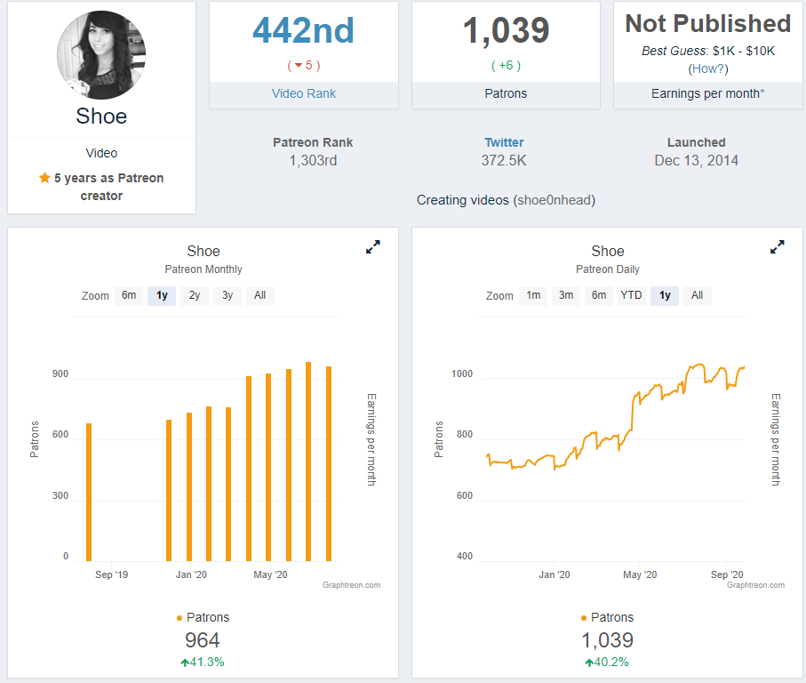Click the Twitter follower count 372.5K
The height and width of the screenshot is (683, 806).
click(504, 161)
